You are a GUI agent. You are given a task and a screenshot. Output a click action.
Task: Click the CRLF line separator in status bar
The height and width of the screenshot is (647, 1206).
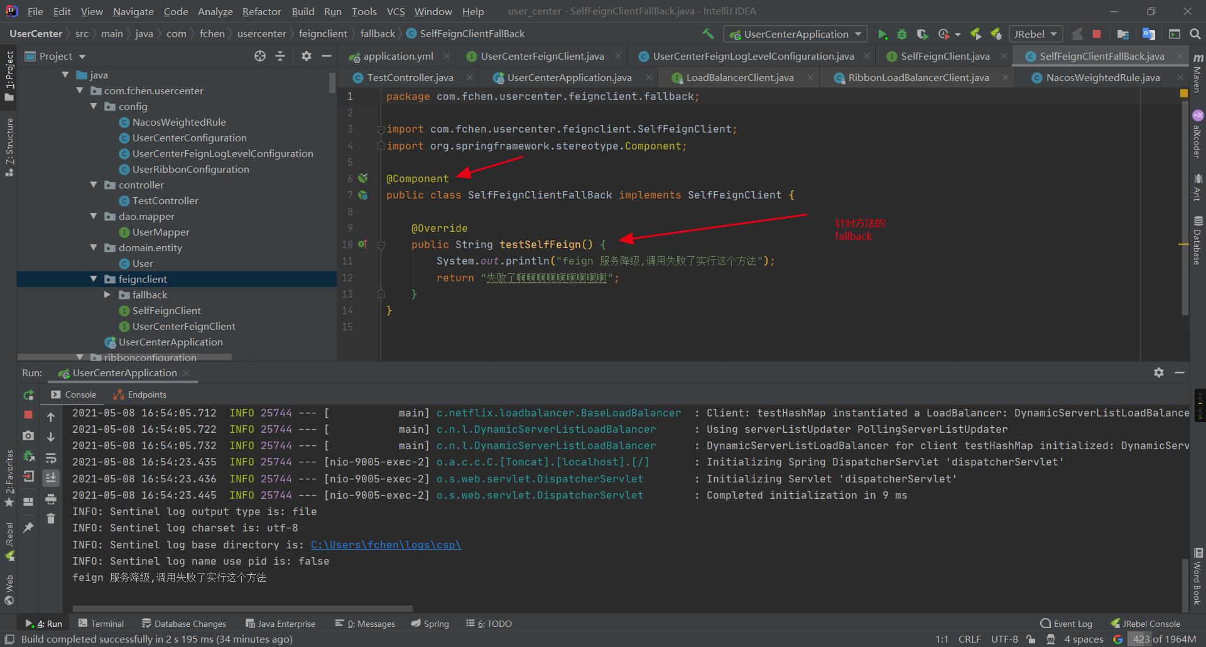tap(969, 639)
